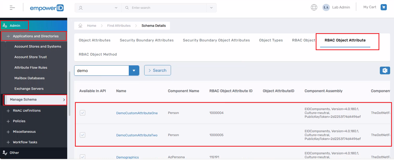394x160 pixels.
Task: Open search type dropdown arrow in header
Action: coord(116,8)
